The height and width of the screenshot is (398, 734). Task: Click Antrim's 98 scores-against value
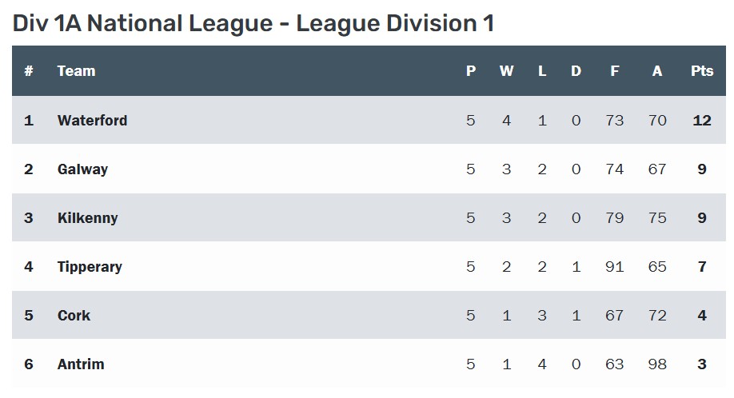pos(657,364)
